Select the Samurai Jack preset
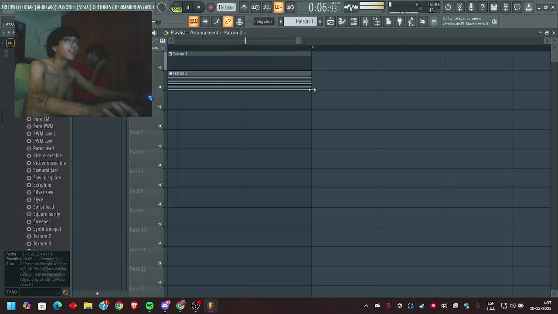 click(x=46, y=170)
